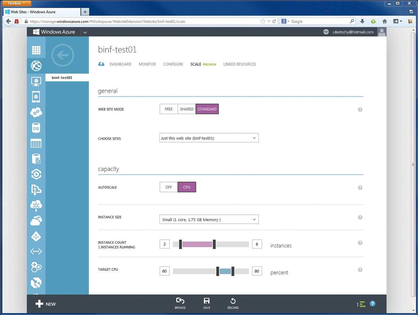This screenshot has height=315, width=418.
Task: Click SAVE in the command bar
Action: (207, 303)
